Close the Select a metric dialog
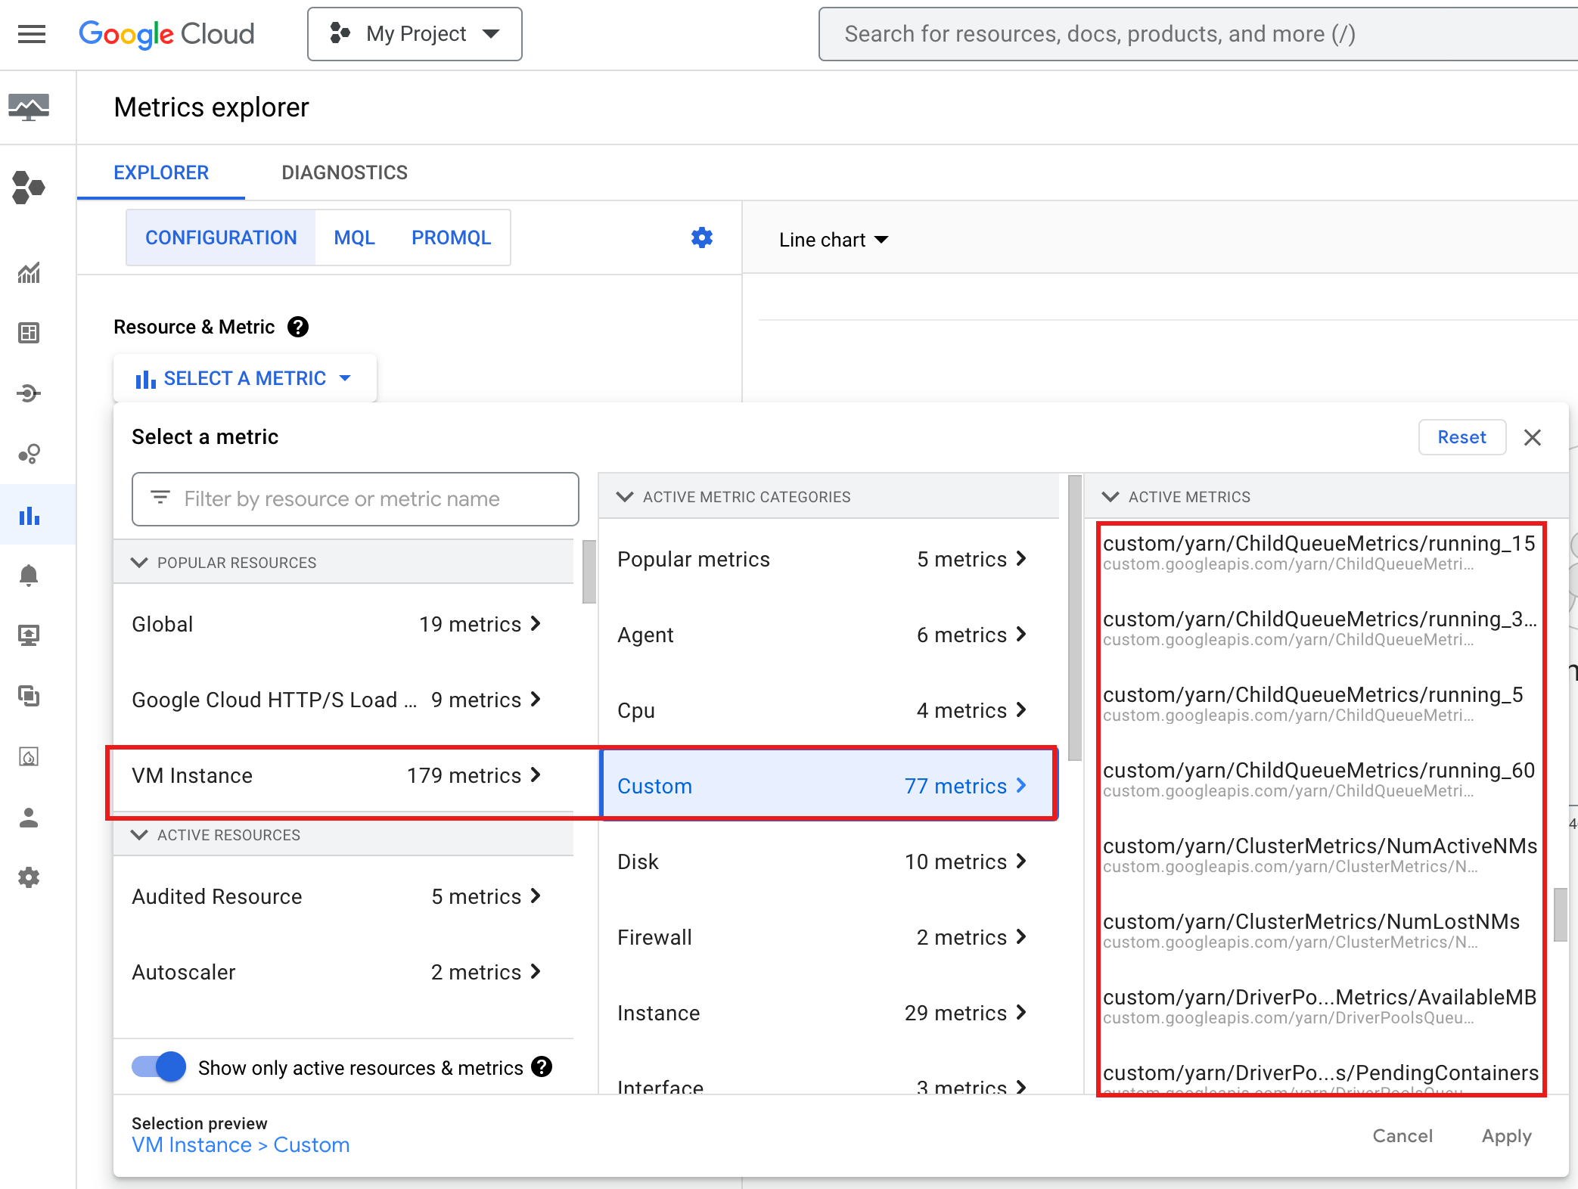Image resolution: width=1578 pixels, height=1189 pixels. [x=1532, y=437]
